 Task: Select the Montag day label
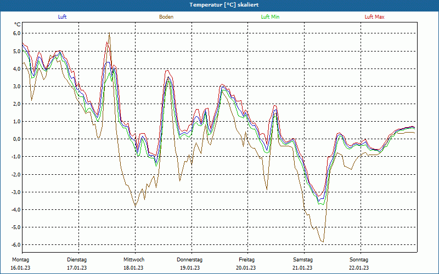pyautogui.click(x=20, y=259)
